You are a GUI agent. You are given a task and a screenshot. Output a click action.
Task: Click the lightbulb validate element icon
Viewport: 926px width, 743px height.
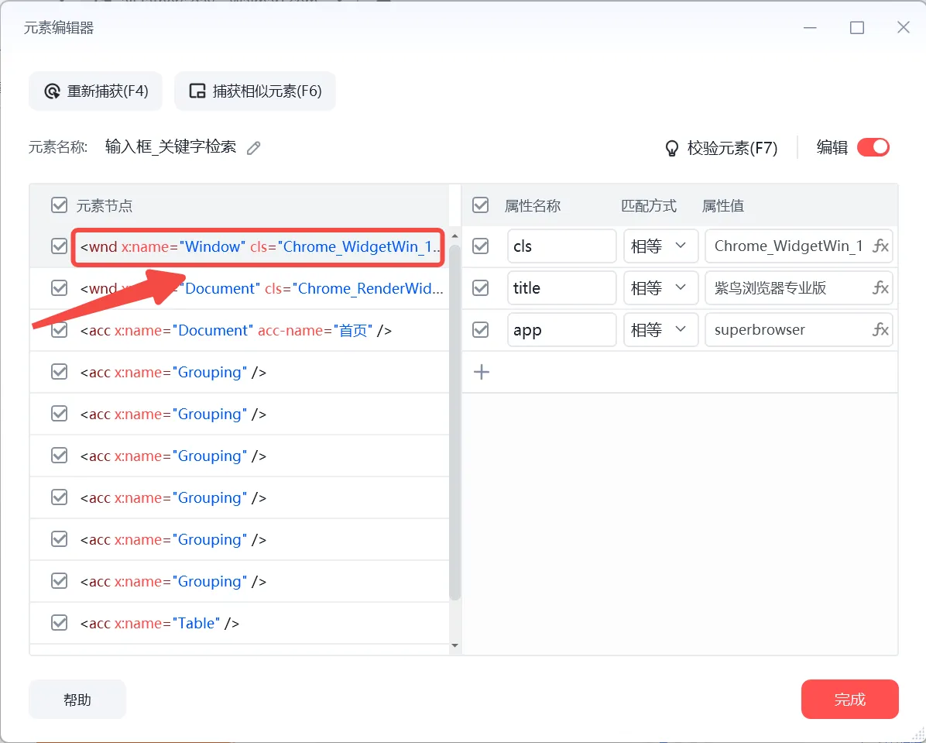(x=671, y=148)
